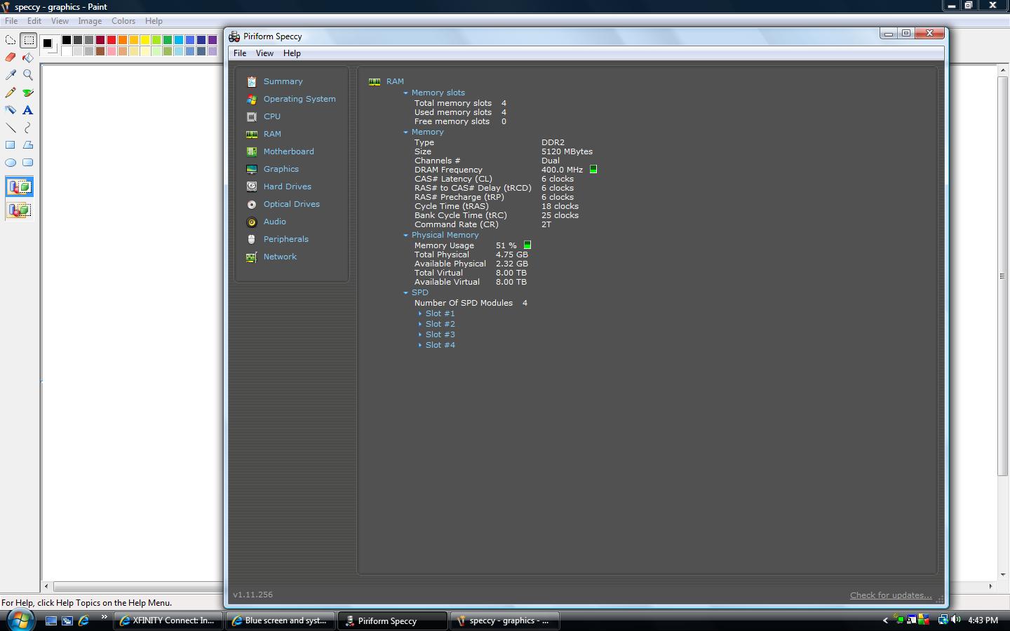This screenshot has height=631, width=1010.
Task: Open the Network section in Speccy
Action: pos(280,257)
